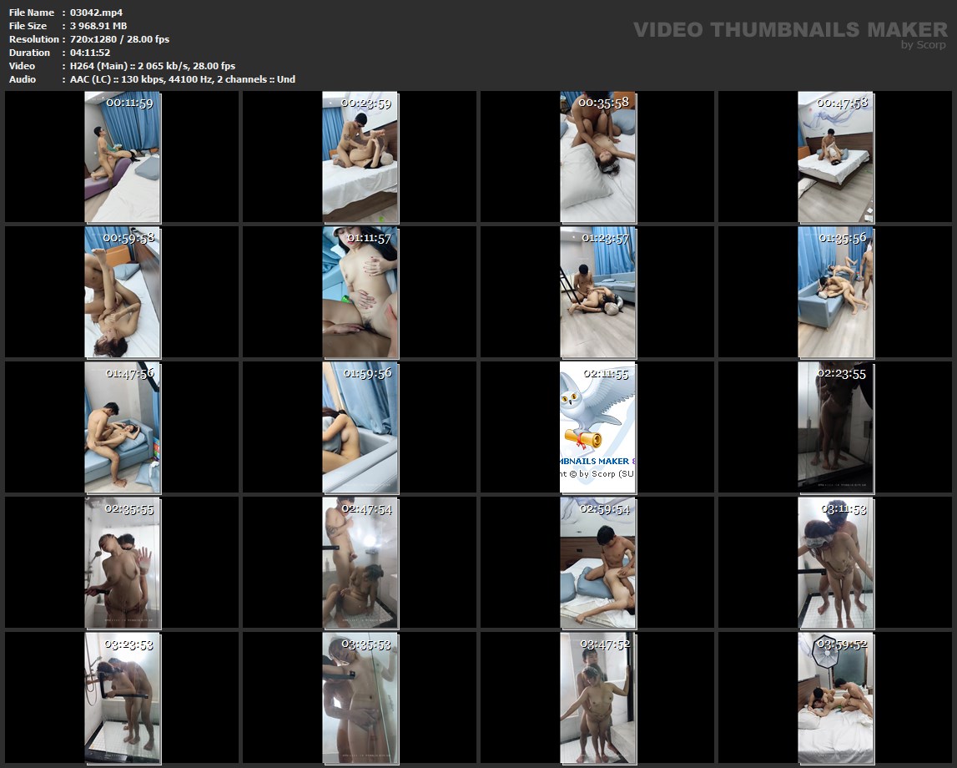The width and height of the screenshot is (957, 768).
Task: Select the thumbnail timestamped 02:23:55
Action: [835, 427]
